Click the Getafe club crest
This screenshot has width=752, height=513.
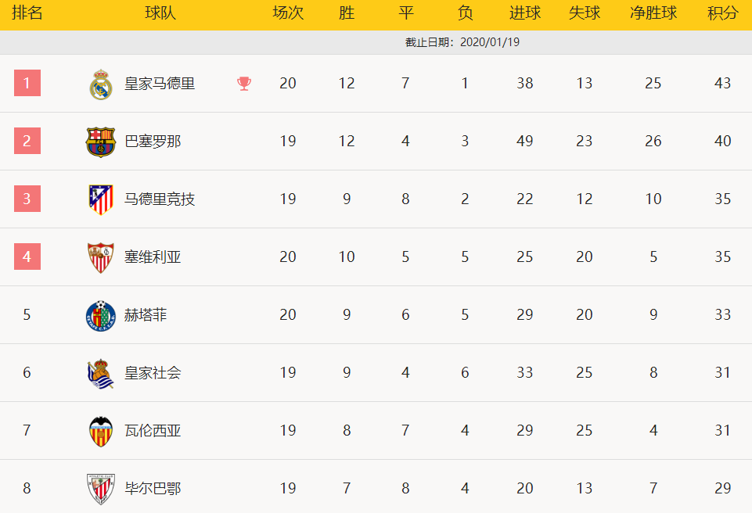click(101, 316)
